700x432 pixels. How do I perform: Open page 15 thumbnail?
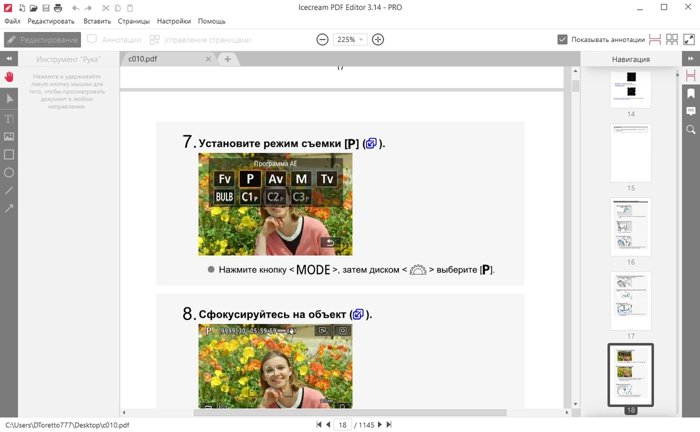point(631,153)
